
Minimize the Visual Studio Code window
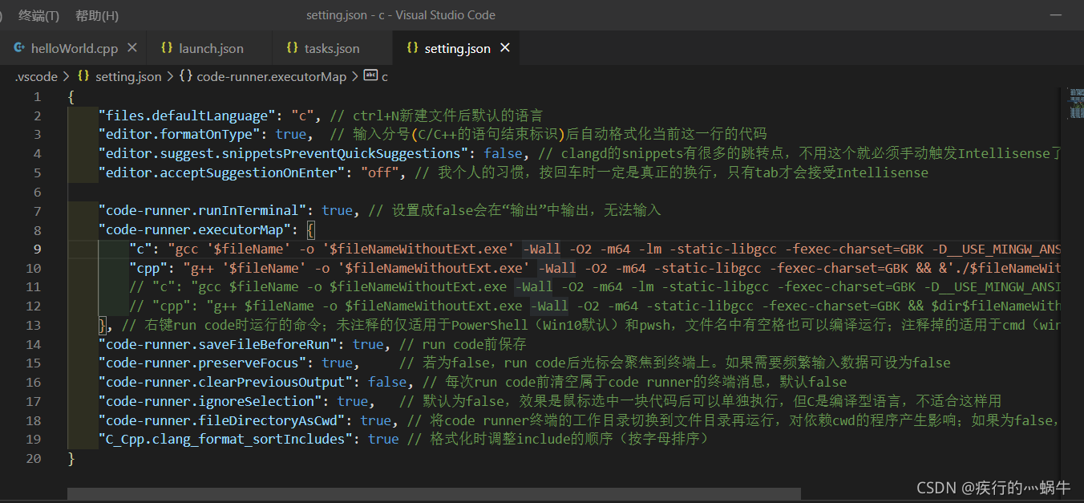pyautogui.click(x=1057, y=15)
